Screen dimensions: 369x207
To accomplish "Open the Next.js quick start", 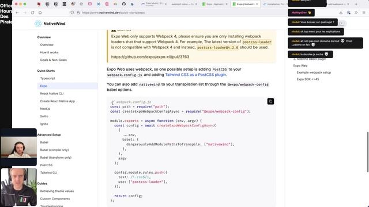I will click(x=45, y=109).
